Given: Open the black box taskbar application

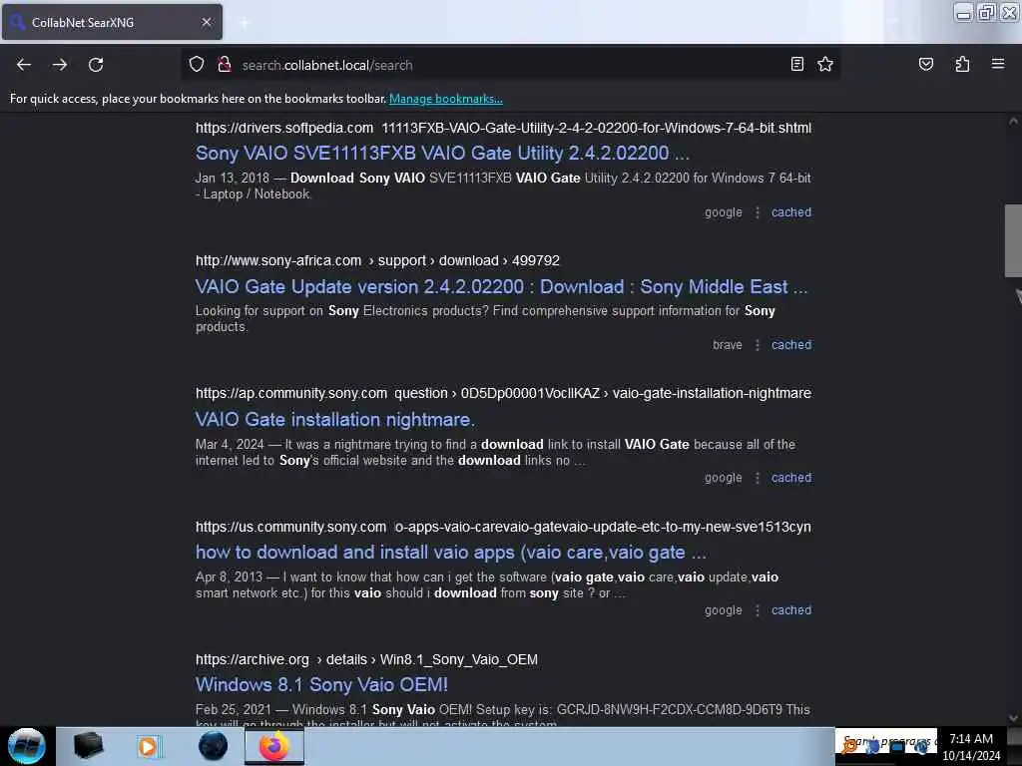Looking at the screenshot, I should 88,746.
